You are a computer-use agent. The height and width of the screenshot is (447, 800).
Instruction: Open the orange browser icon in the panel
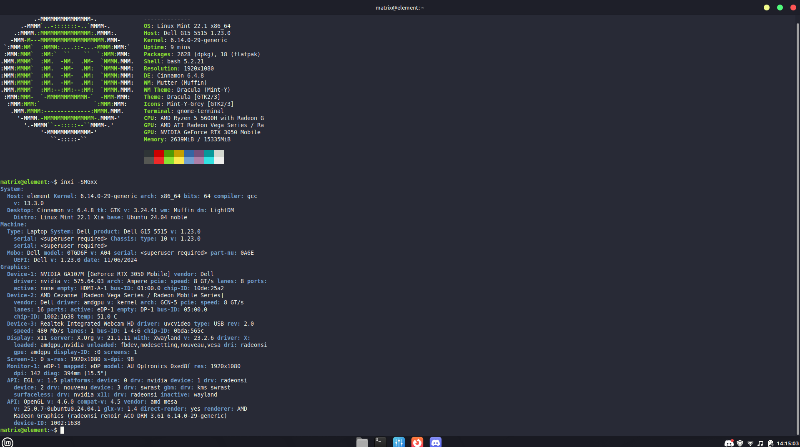coord(417,442)
